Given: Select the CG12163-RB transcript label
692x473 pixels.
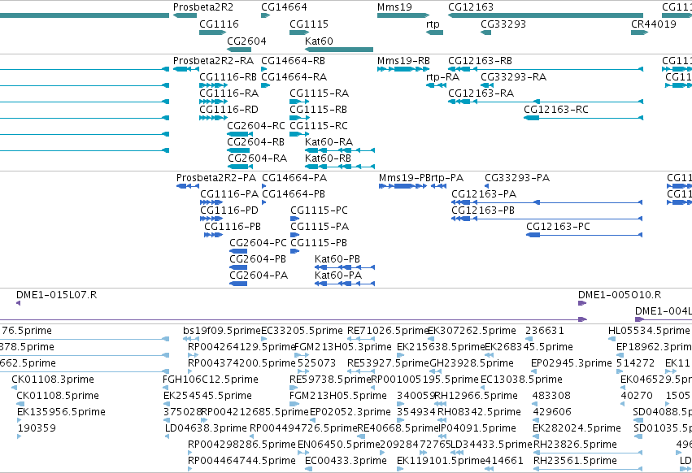Looking at the screenshot, I should (480, 61).
